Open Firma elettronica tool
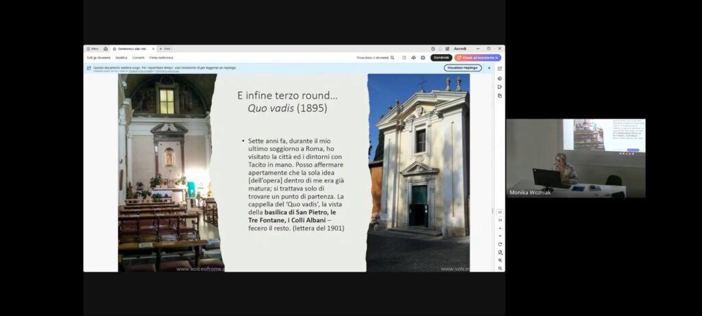Screen dimensions: 702x316 pyautogui.click(x=161, y=58)
